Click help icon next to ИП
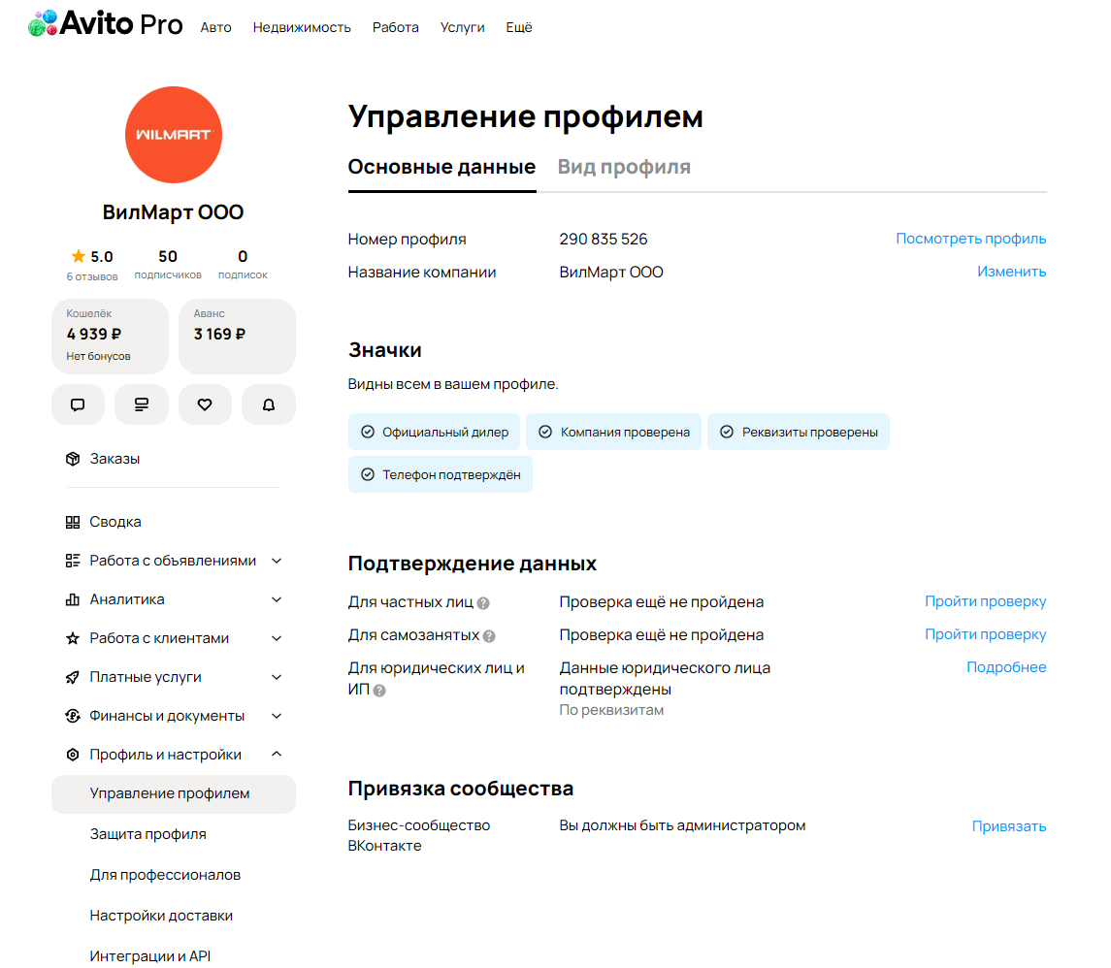The height and width of the screenshot is (968, 1111). pyautogui.click(x=379, y=691)
